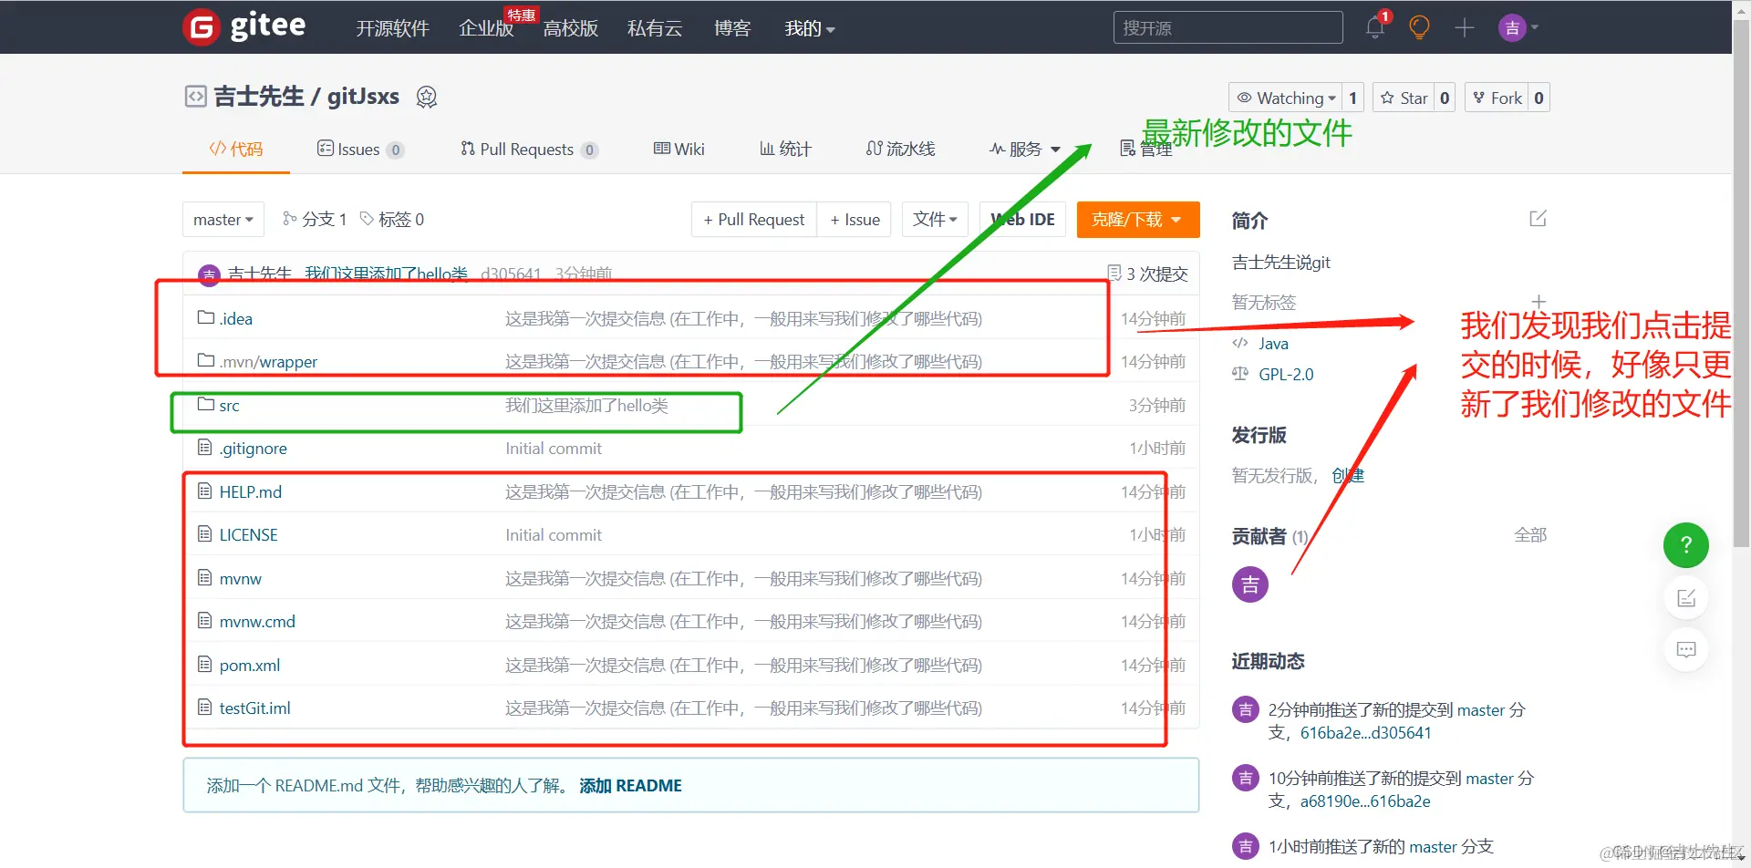Image resolution: width=1751 pixels, height=868 pixels.
Task: Expand the master branch dropdown
Action: tap(223, 219)
